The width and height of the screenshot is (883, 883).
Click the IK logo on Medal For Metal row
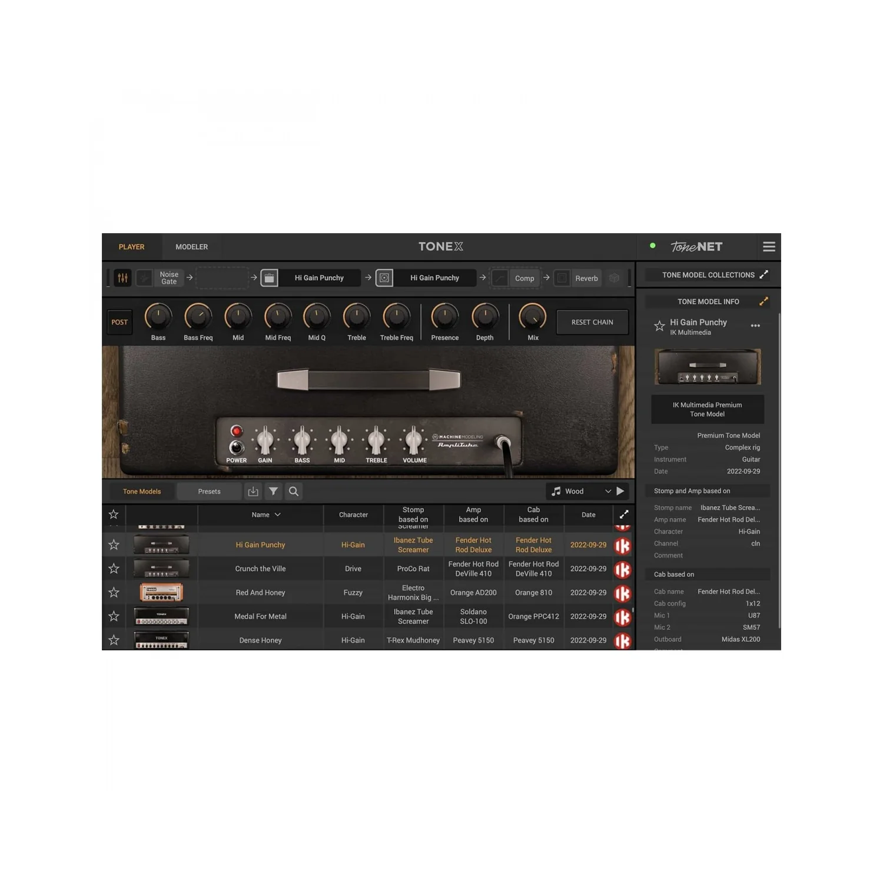click(623, 617)
